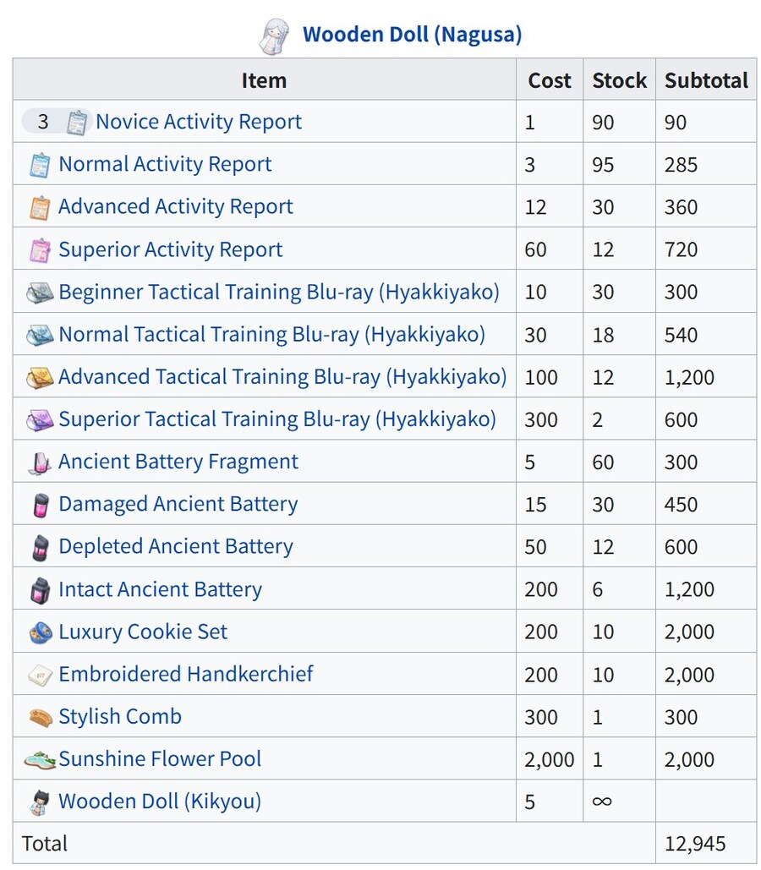The image size is (761, 870).
Task: Open the Depleted Ancient Battery link
Action: (x=175, y=547)
